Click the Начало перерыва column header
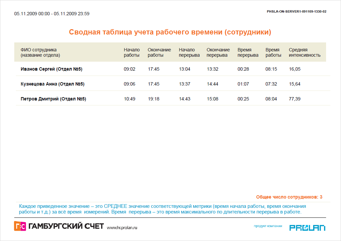This screenshot has height=241, width=341. pos(189,52)
